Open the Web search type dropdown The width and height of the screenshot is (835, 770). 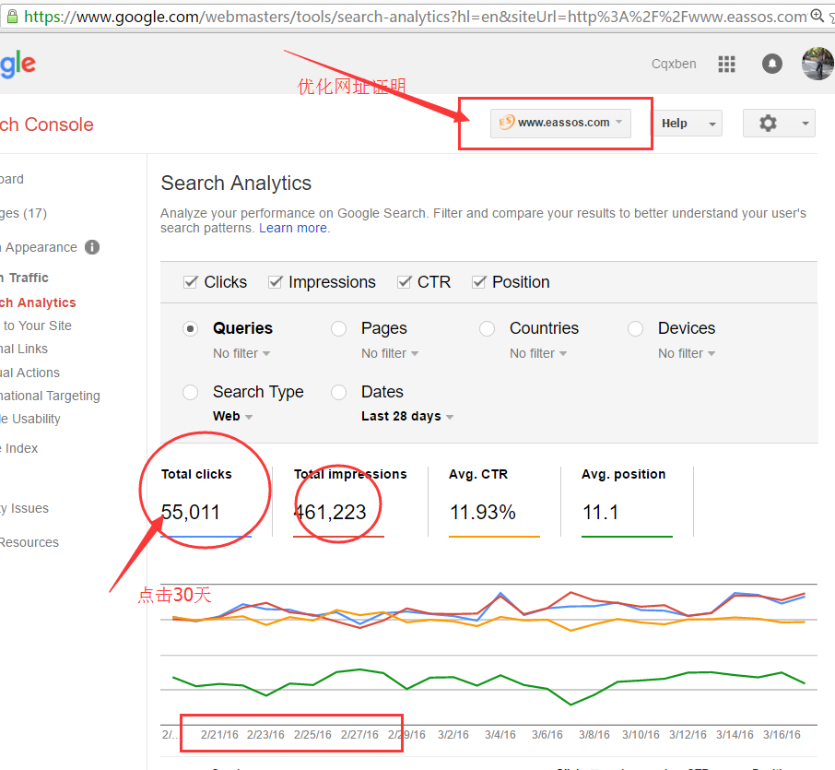point(233,416)
